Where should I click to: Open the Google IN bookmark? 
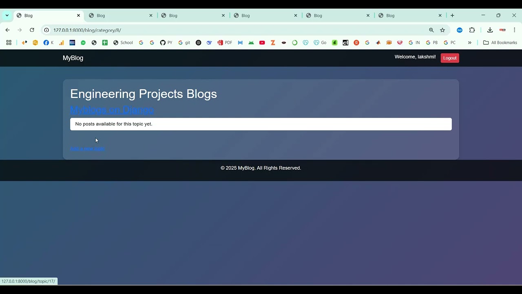click(x=414, y=42)
